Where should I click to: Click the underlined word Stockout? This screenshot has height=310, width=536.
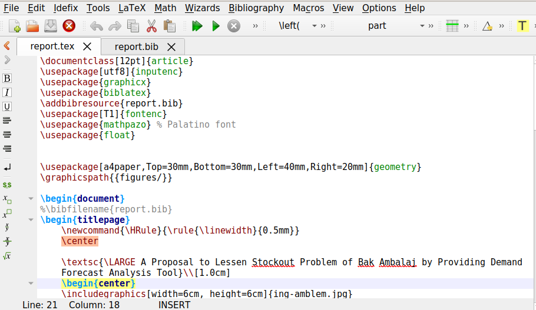click(x=273, y=262)
